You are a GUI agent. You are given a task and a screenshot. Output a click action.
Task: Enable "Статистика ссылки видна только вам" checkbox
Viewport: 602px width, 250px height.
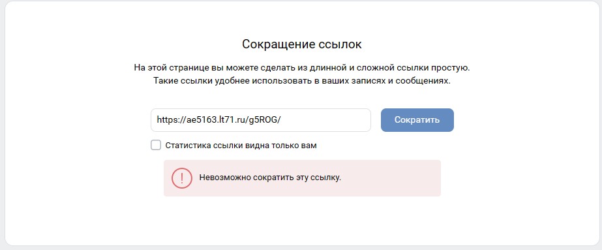coord(156,145)
